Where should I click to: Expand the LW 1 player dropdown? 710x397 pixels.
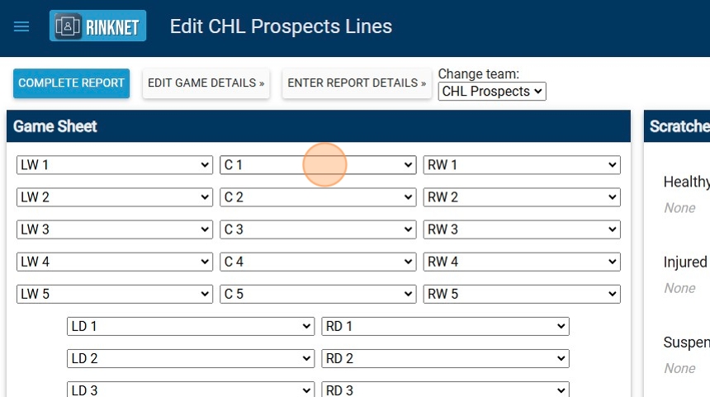coord(114,165)
